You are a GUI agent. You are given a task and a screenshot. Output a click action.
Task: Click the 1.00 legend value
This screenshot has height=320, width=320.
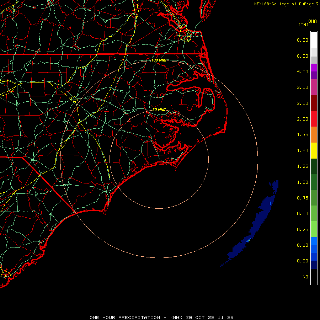pos(303,182)
